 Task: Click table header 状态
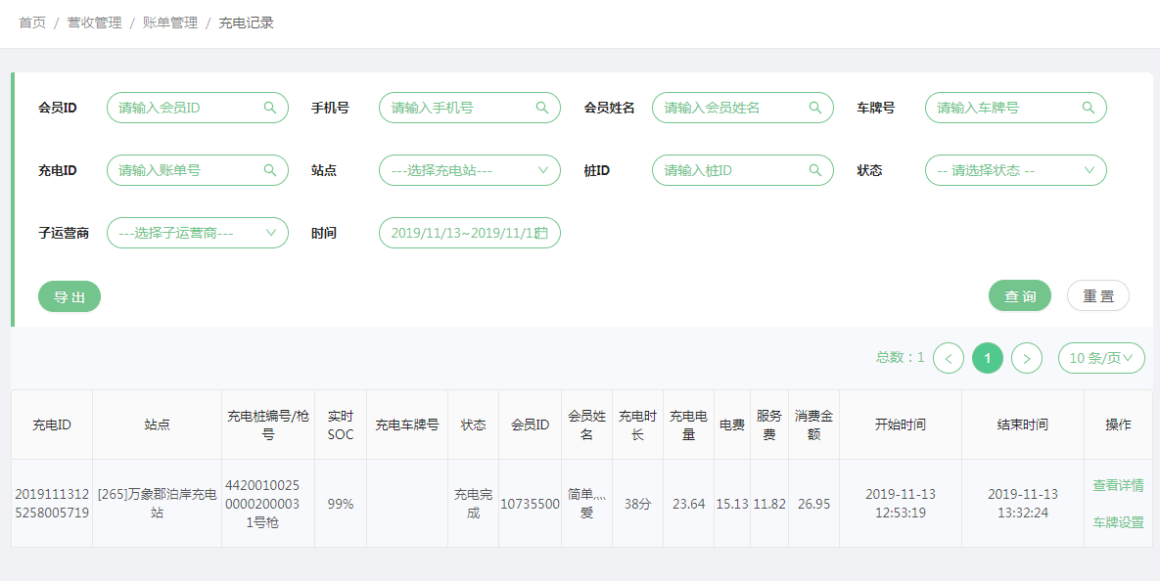[474, 425]
